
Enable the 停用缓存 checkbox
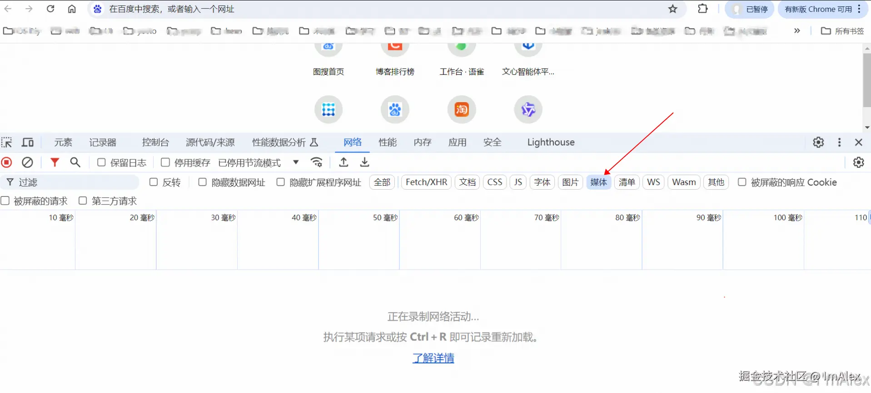[x=165, y=162]
